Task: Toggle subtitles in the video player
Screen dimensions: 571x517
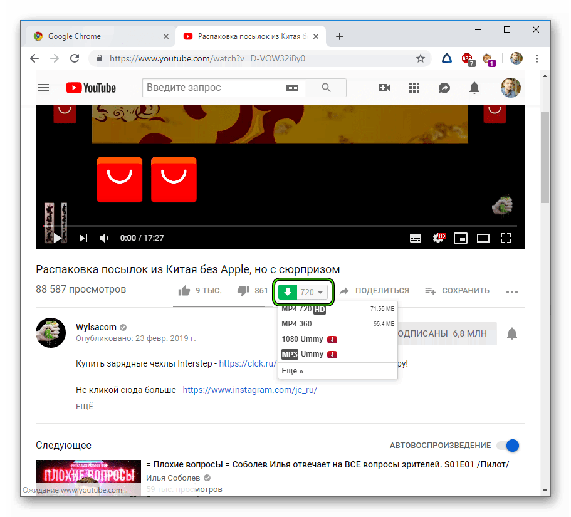Action: pyautogui.click(x=416, y=238)
